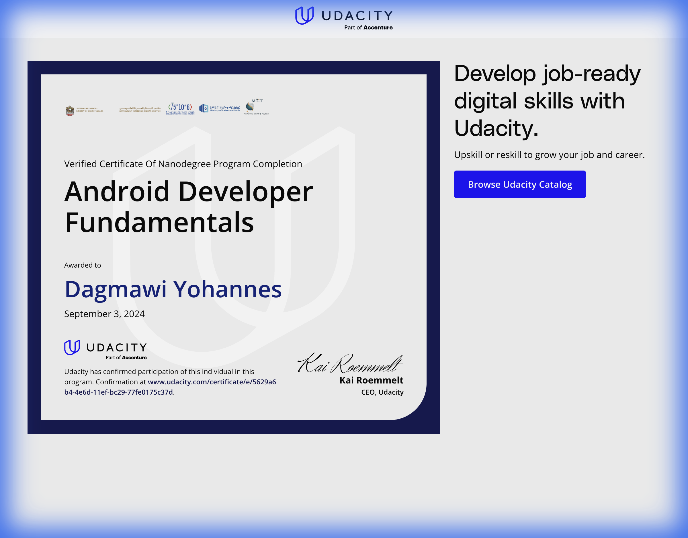Click the UAE Ministry of Cabinet Affairs logo
688x538 pixels.
[x=85, y=110]
